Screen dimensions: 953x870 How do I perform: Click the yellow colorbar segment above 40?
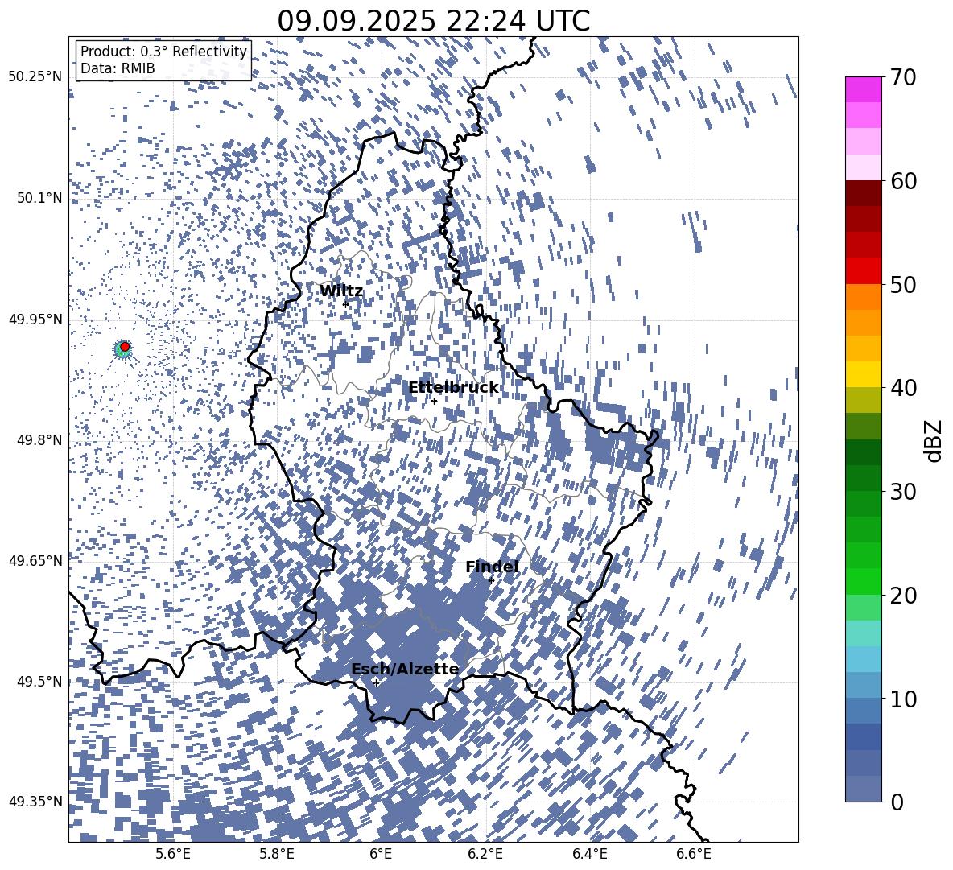click(864, 374)
